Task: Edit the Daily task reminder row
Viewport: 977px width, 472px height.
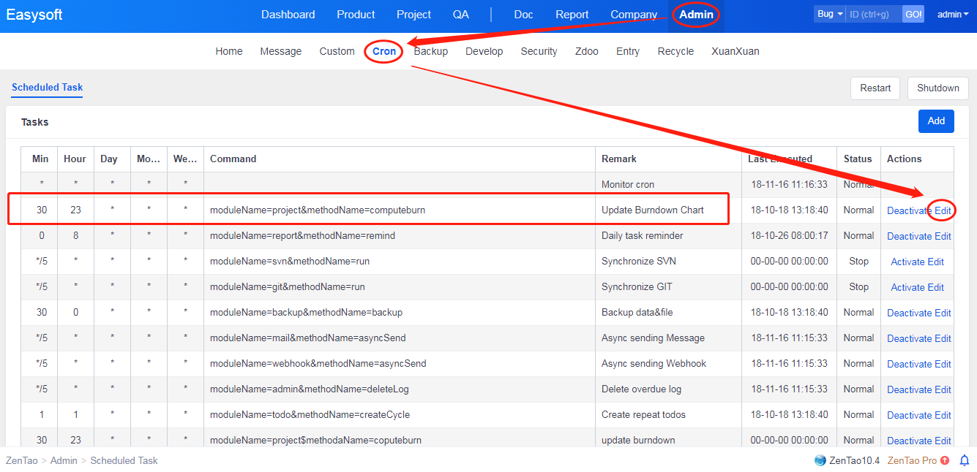Action: coord(943,236)
